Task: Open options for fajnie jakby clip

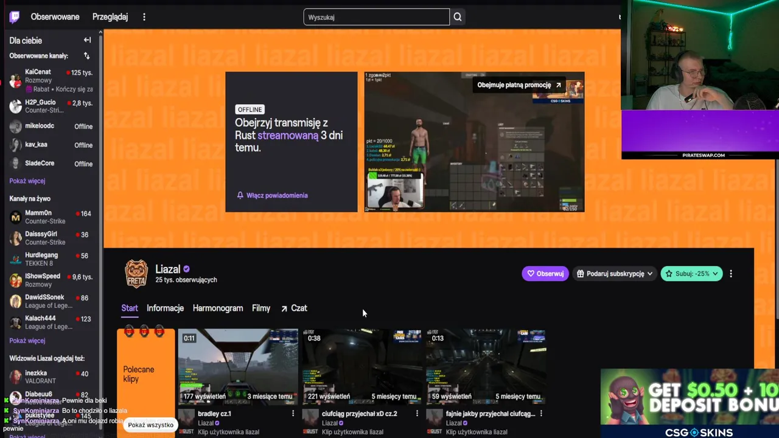Action: tap(541, 414)
